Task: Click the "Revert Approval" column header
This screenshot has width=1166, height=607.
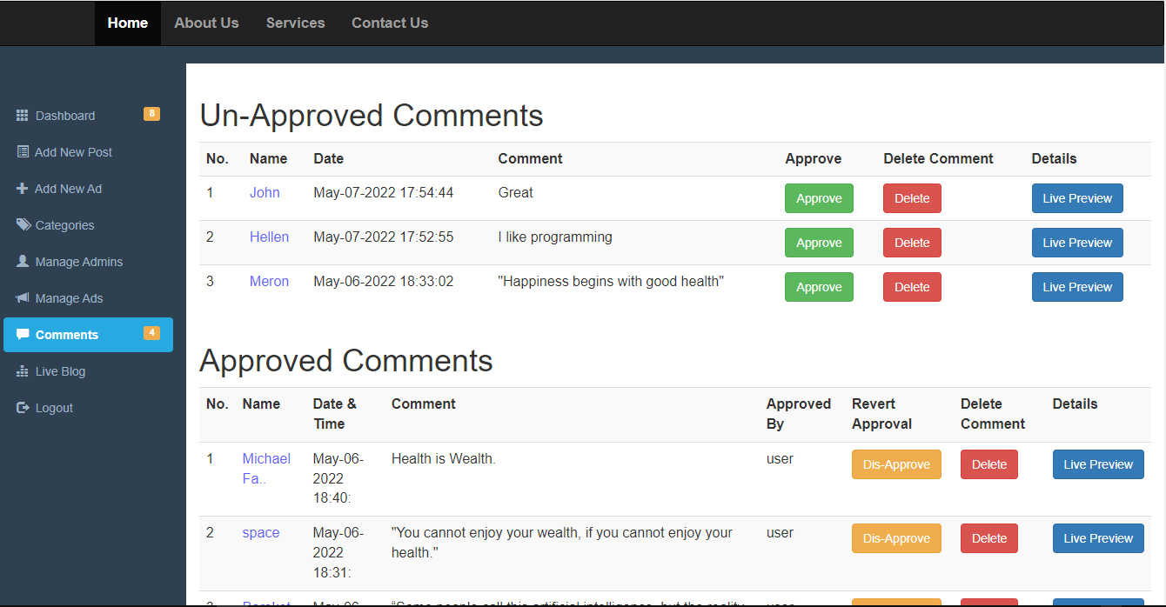Action: pos(881,414)
